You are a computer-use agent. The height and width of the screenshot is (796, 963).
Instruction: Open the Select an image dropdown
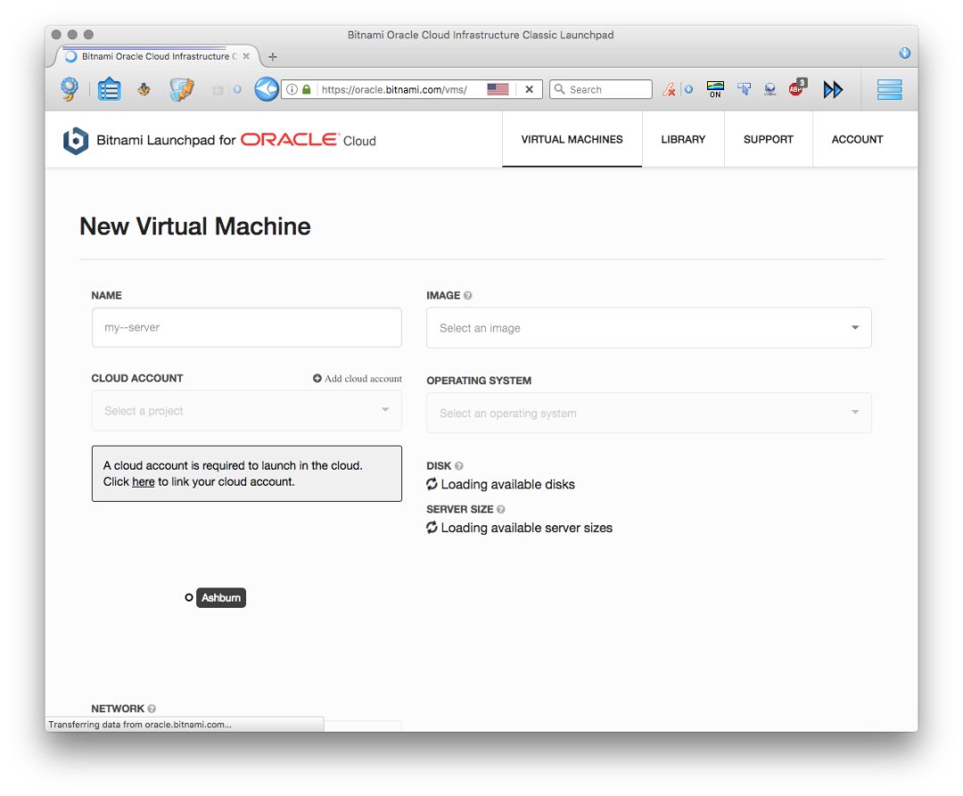pos(648,328)
